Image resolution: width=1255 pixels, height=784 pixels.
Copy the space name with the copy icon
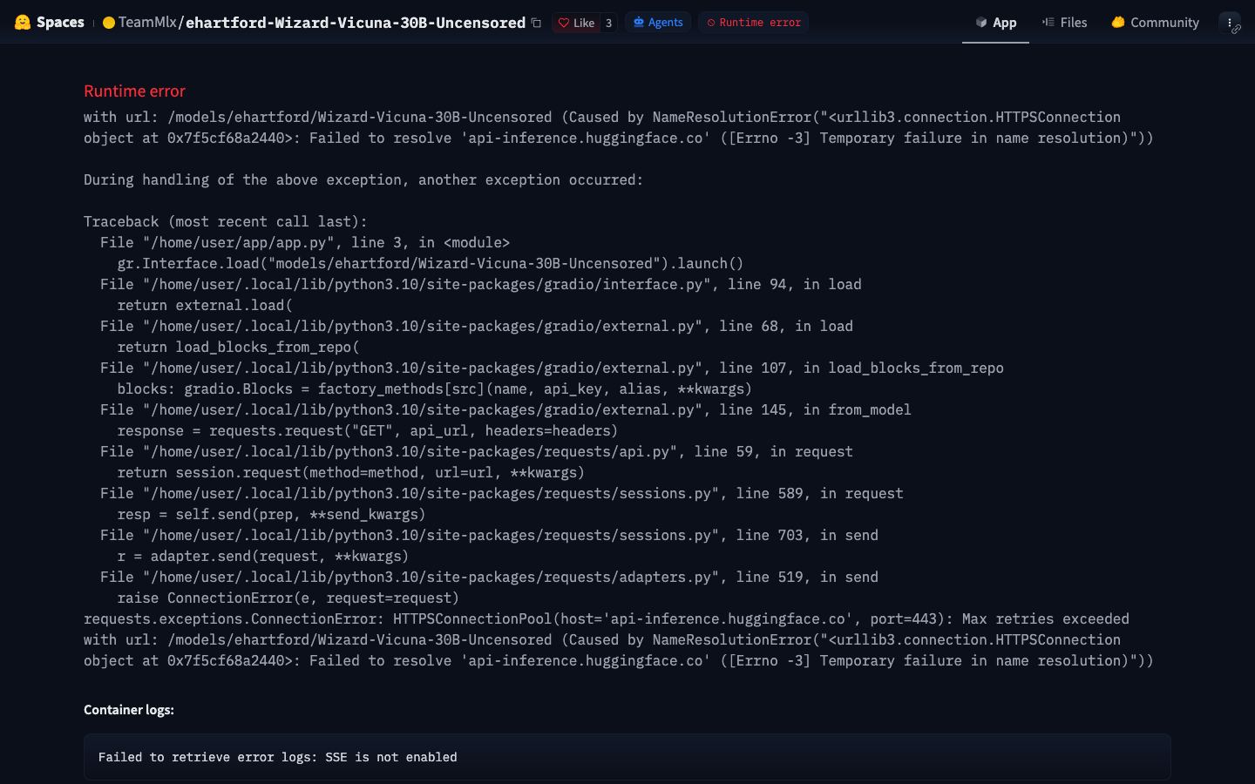[536, 23]
